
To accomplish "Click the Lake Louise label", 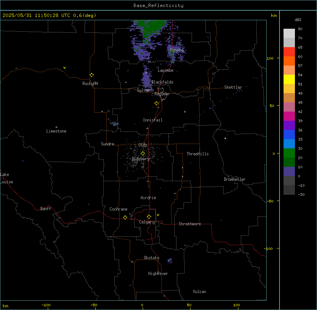I will click(x=7, y=178).
